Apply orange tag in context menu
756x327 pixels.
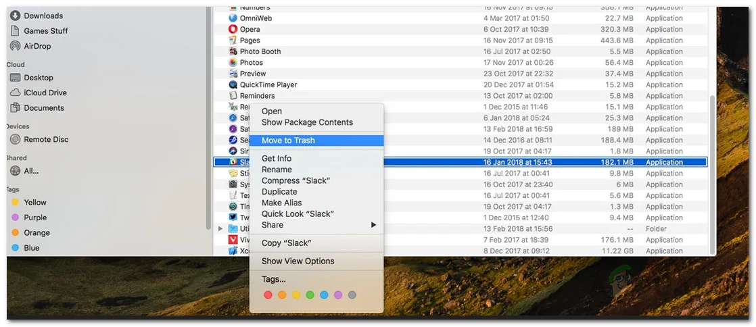click(x=282, y=295)
